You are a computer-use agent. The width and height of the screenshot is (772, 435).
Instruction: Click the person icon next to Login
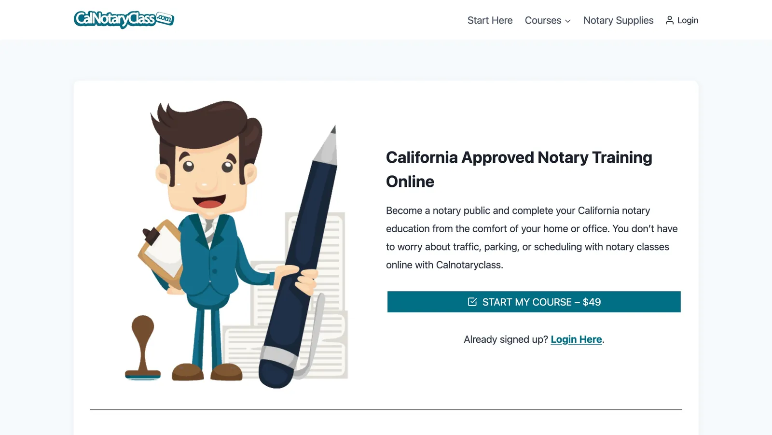[x=669, y=20]
